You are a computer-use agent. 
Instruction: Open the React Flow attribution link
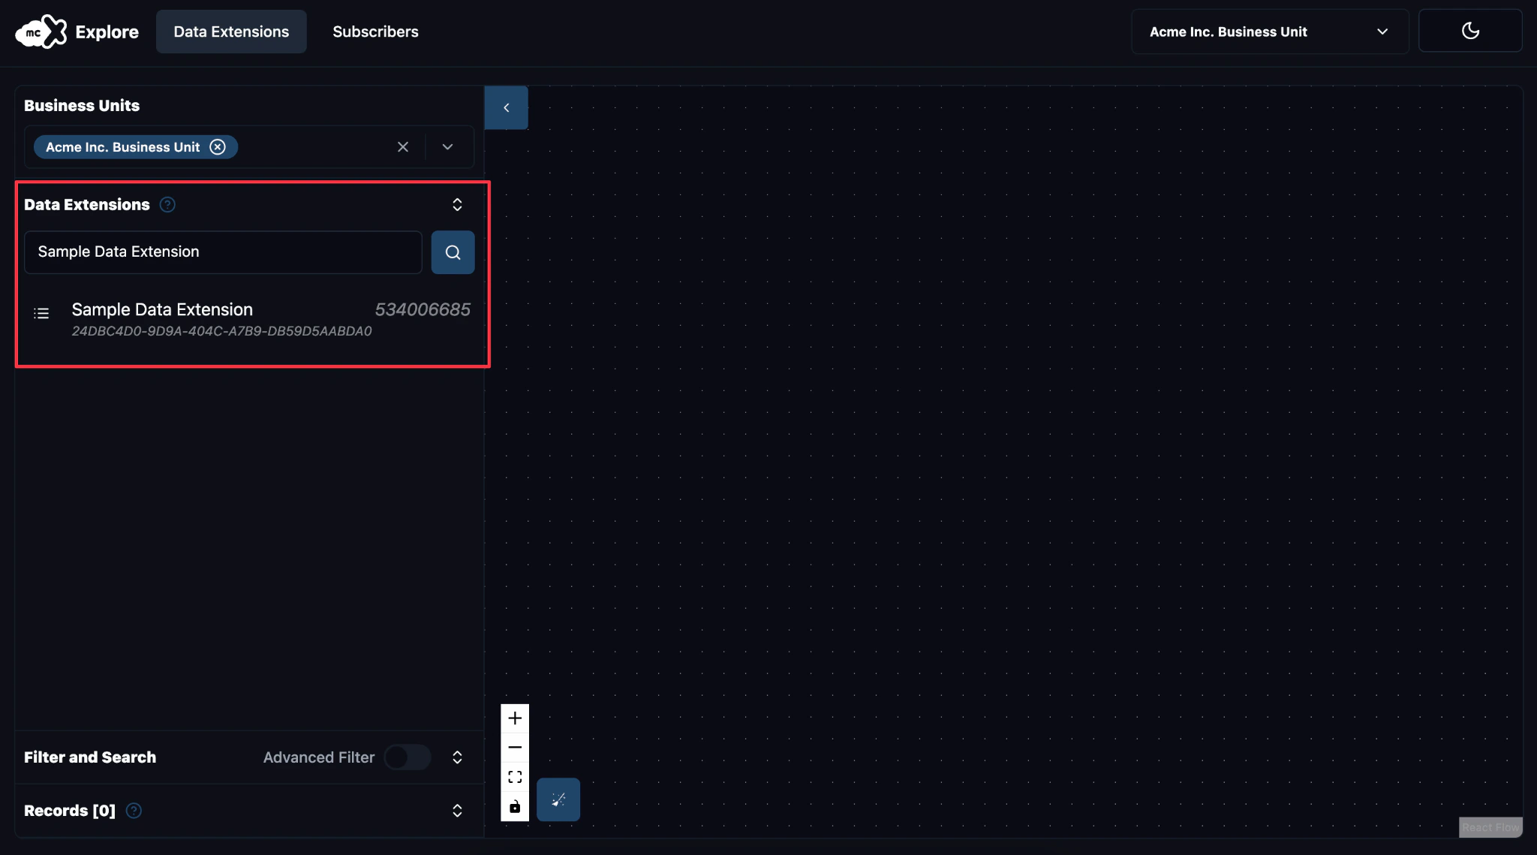point(1490,827)
